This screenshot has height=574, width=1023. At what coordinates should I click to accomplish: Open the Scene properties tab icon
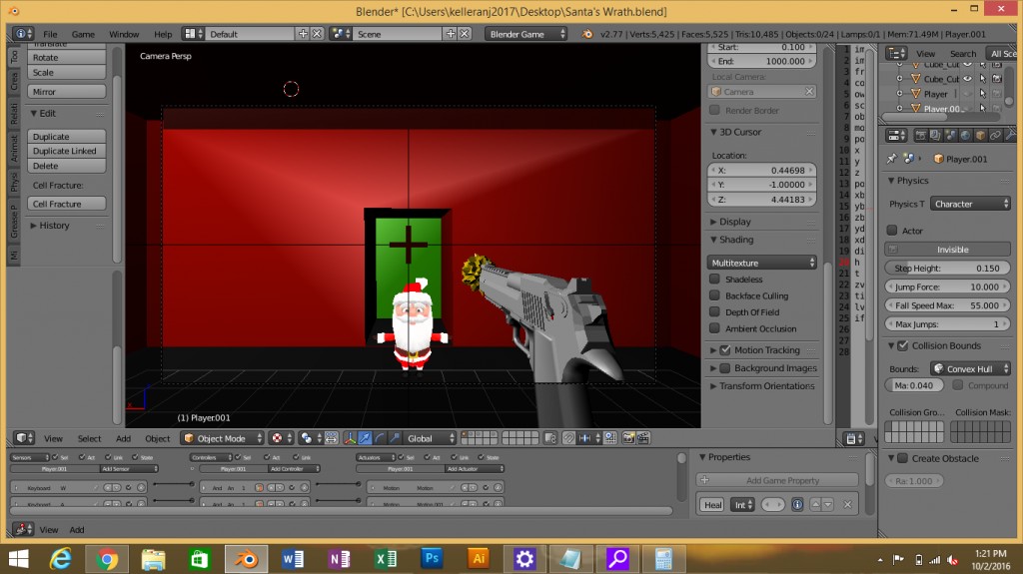point(951,136)
